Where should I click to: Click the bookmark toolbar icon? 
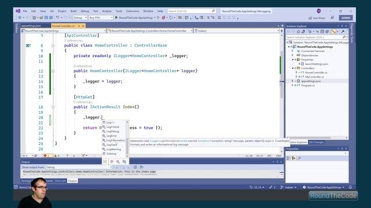[219, 18]
